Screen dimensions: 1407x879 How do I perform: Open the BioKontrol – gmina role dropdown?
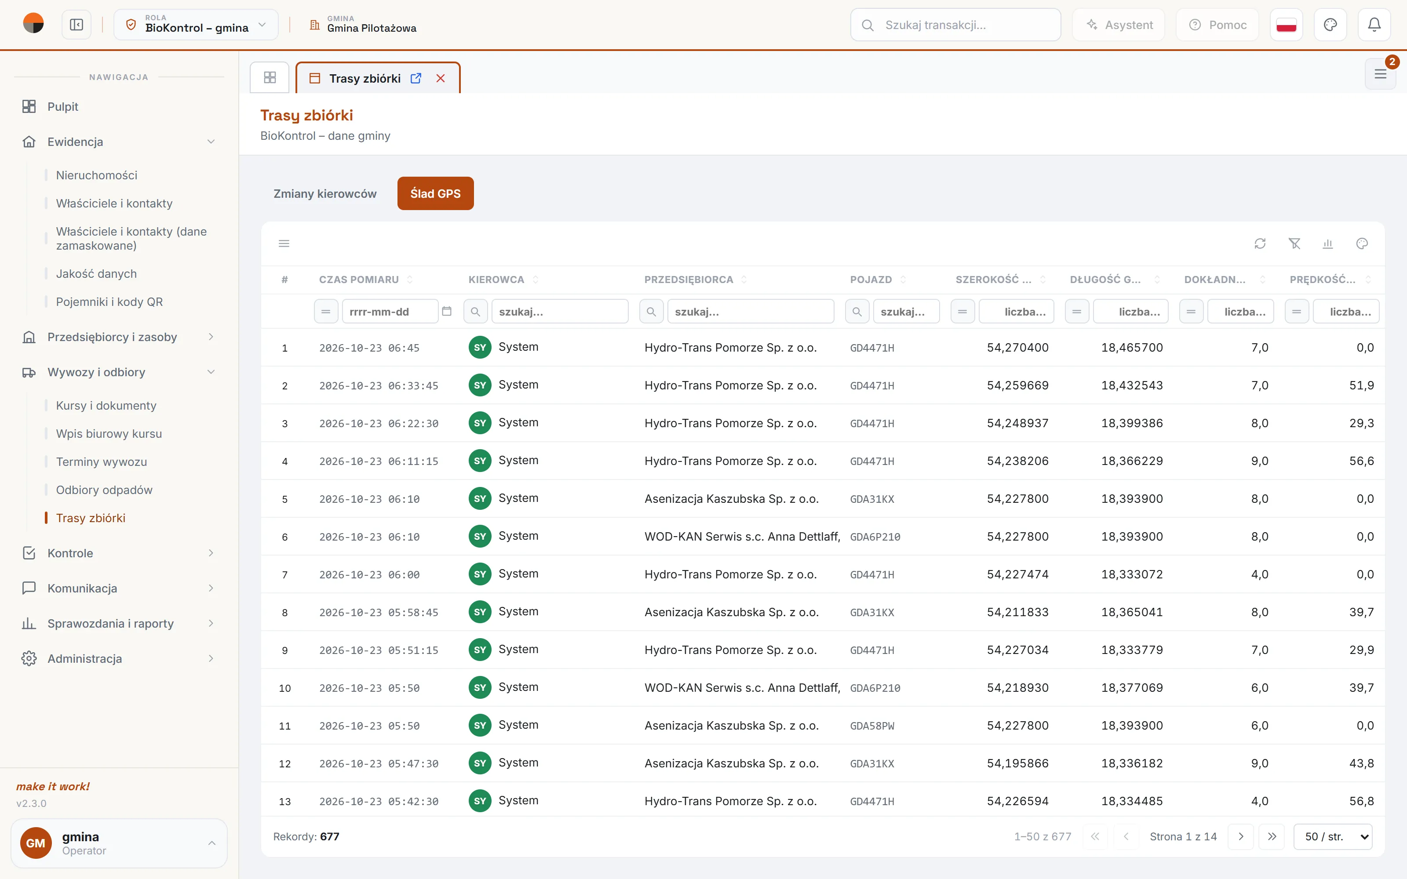tap(196, 25)
